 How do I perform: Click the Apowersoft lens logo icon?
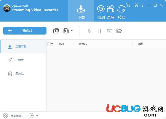click(x=7, y=8)
